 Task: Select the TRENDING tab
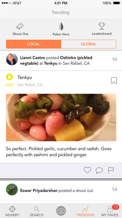[85, 211]
